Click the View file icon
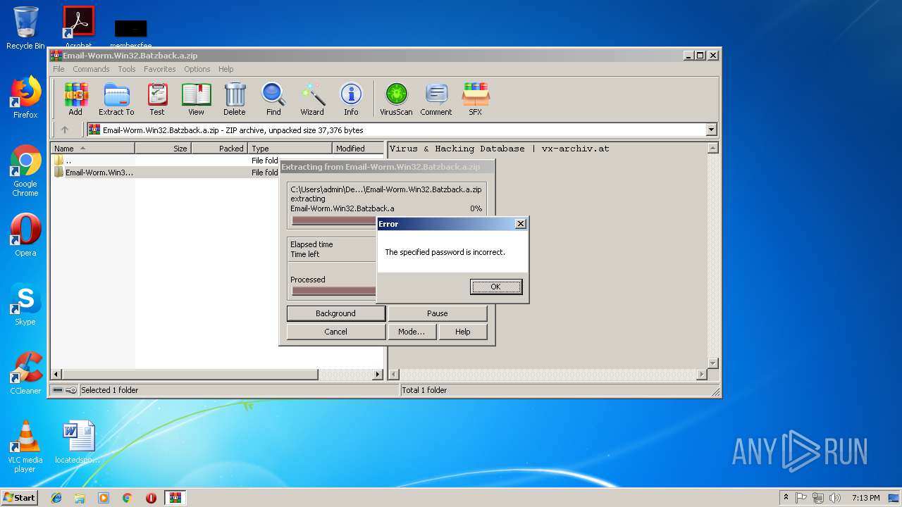Image resolution: width=902 pixels, height=507 pixels. 196,99
